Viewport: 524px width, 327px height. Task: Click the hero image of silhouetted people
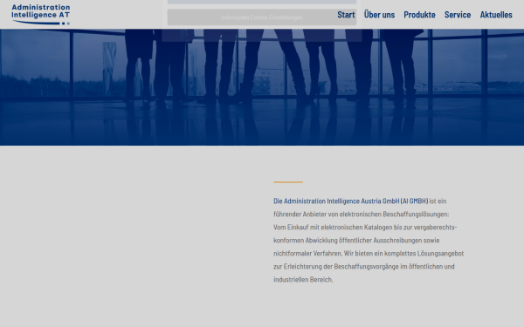click(262, 87)
